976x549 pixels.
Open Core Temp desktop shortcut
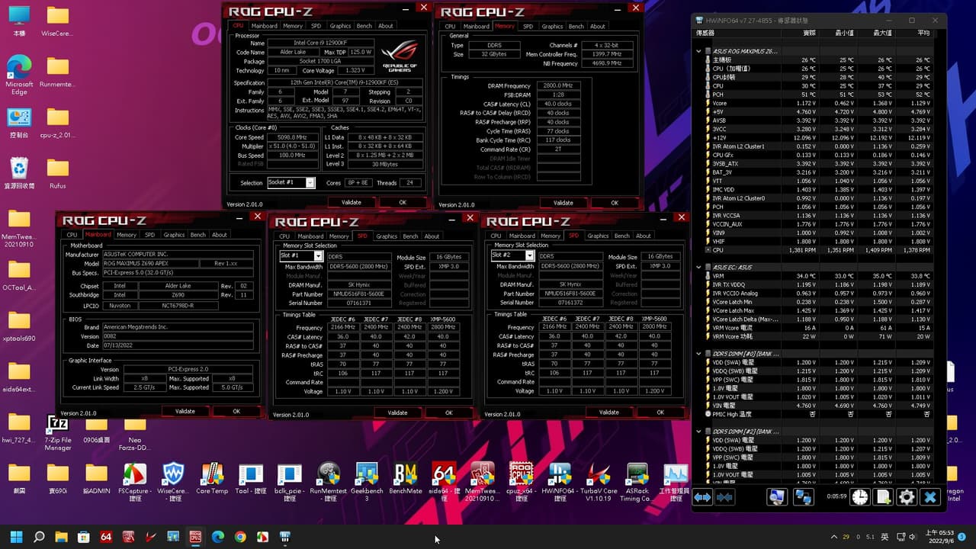(x=212, y=480)
